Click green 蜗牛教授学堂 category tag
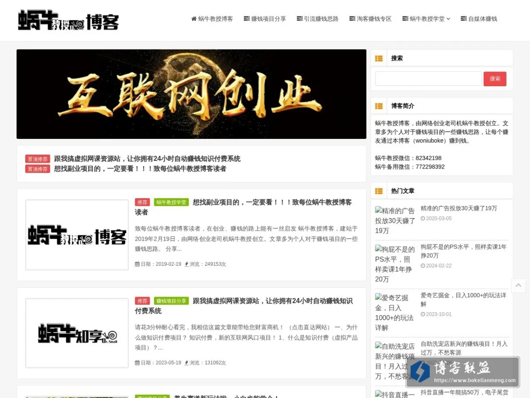This screenshot has width=530, height=398. [171, 202]
